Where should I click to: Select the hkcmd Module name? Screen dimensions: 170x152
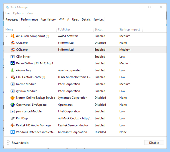[x=26, y=84]
